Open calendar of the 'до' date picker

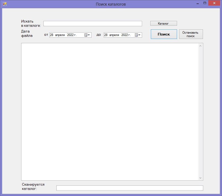point(138,35)
